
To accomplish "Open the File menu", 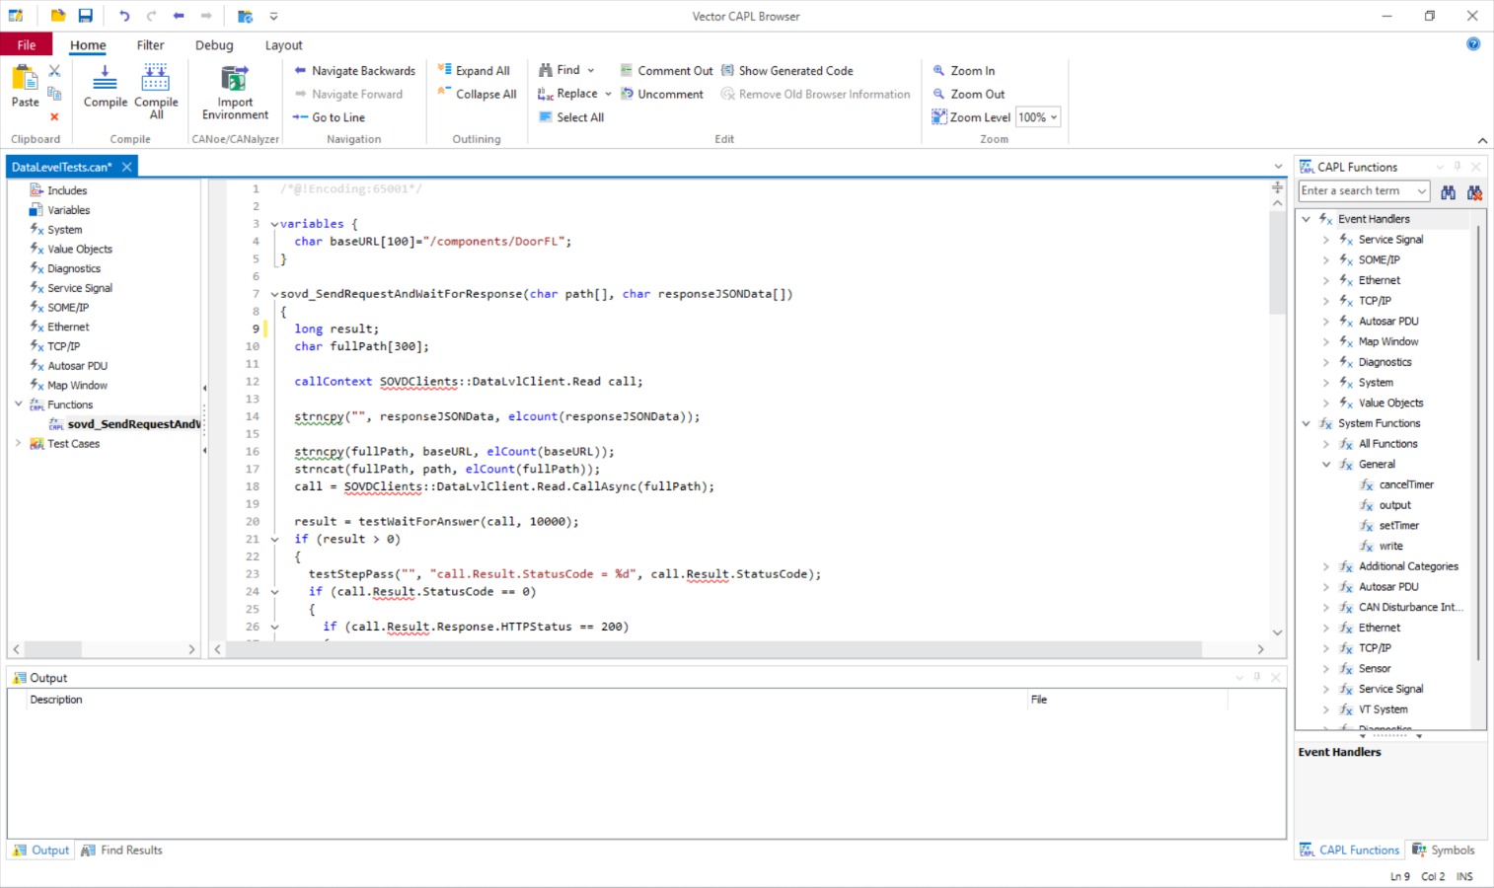I will 27,44.
